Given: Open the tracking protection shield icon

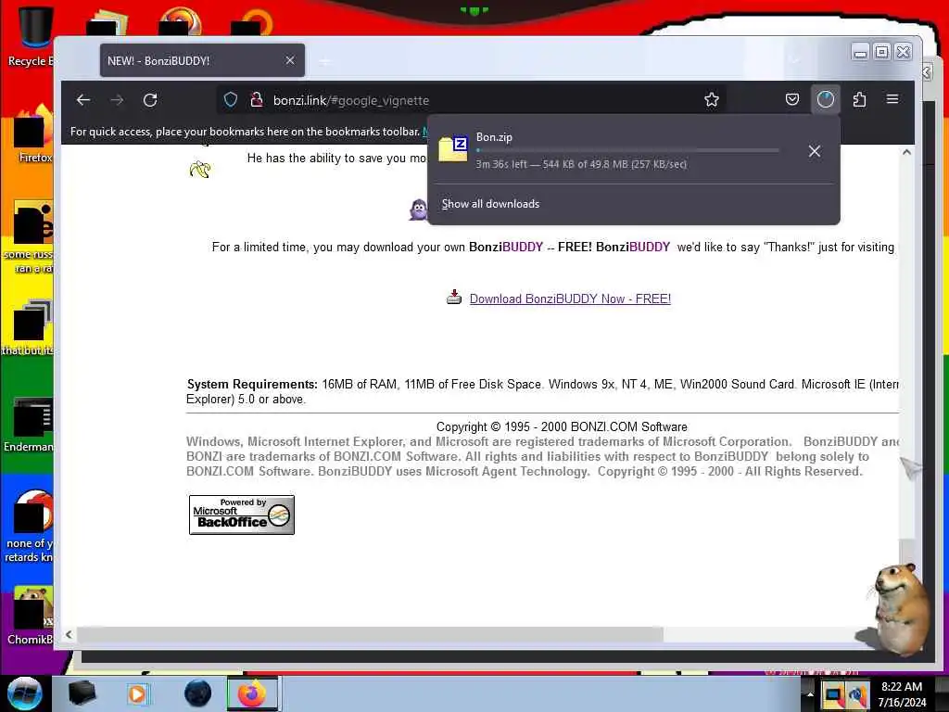Looking at the screenshot, I should coord(231,100).
